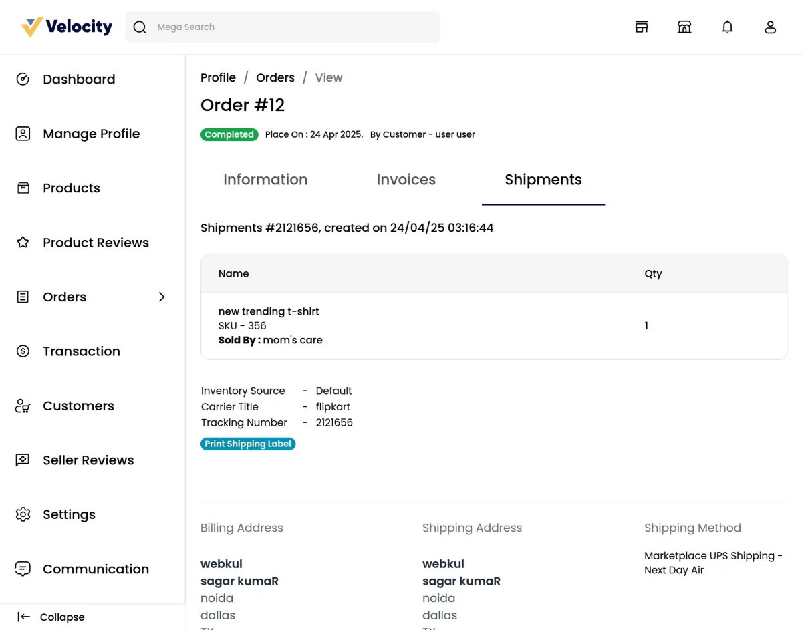Open the user account icon top right
802x630 pixels.
(x=770, y=27)
